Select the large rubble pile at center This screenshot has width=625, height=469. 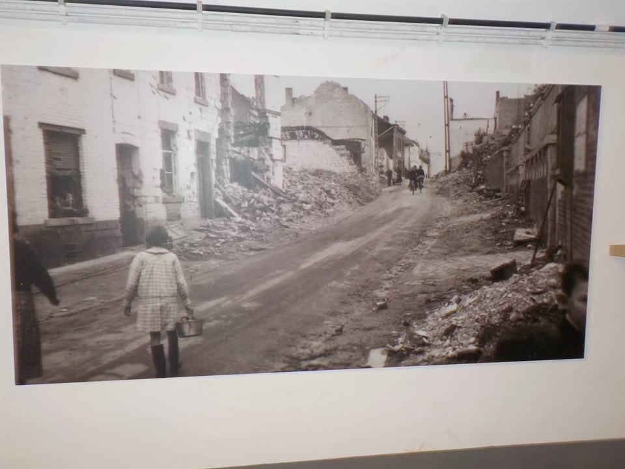click(306, 195)
